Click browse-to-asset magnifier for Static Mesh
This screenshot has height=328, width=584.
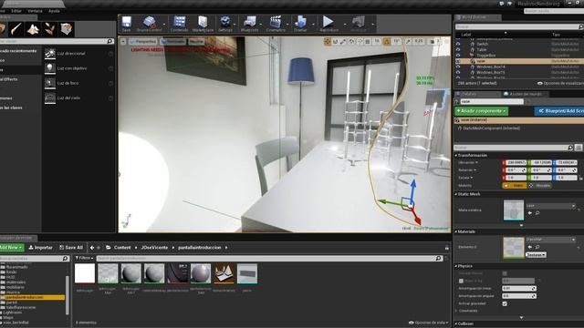coord(537,213)
